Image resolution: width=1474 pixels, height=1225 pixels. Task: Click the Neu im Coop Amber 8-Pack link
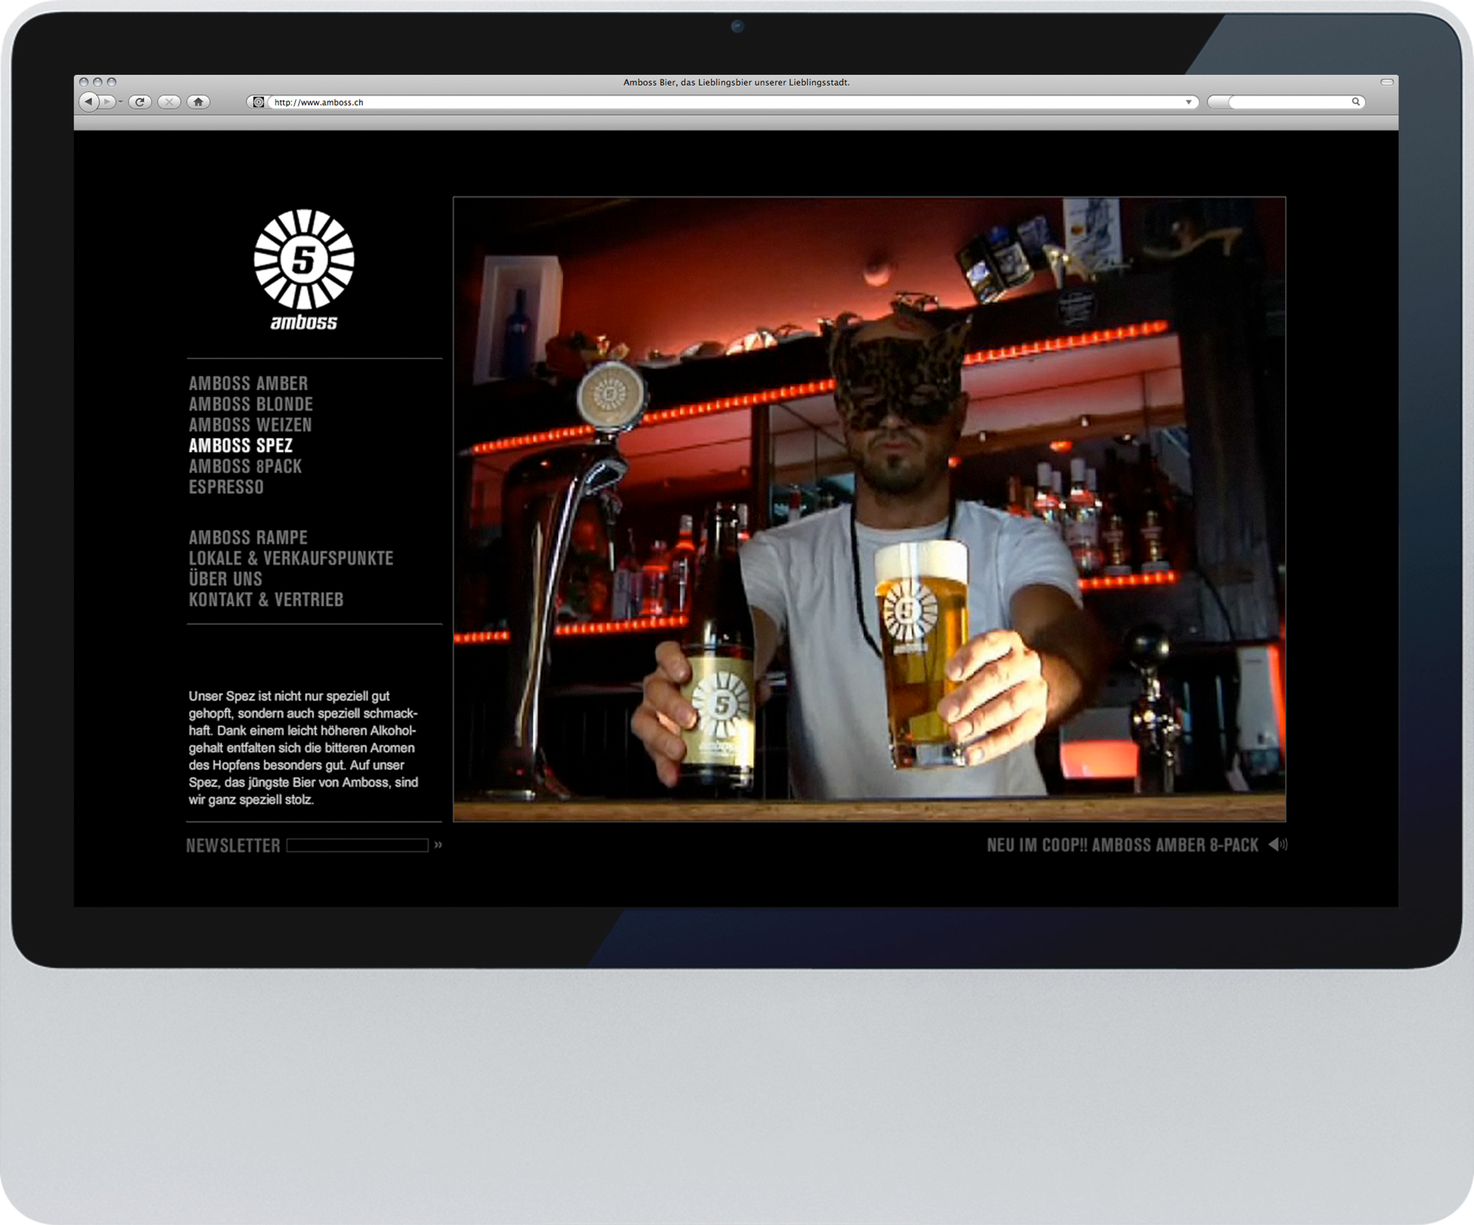click(1123, 845)
